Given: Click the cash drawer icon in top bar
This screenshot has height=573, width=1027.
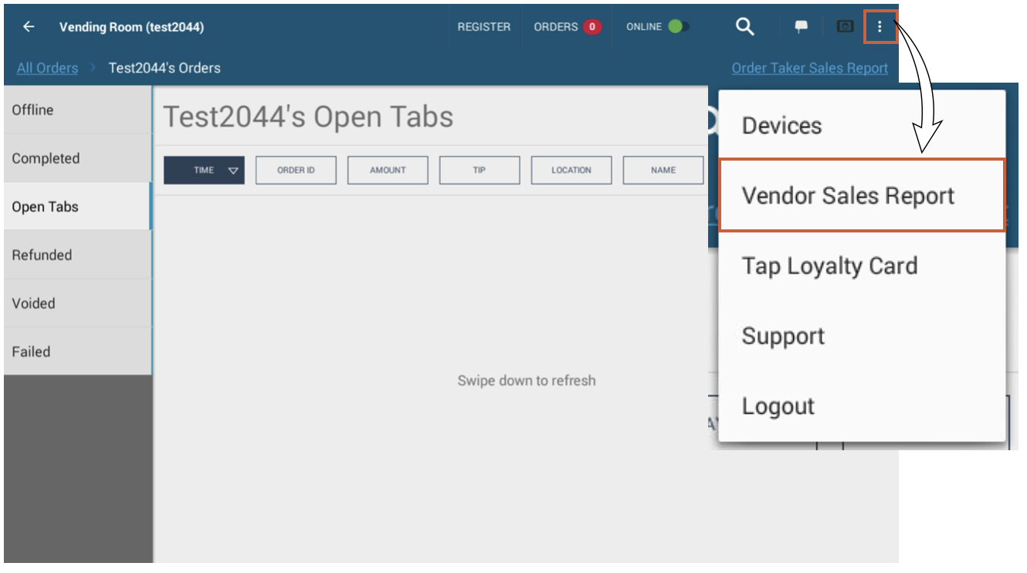Looking at the screenshot, I should [846, 27].
